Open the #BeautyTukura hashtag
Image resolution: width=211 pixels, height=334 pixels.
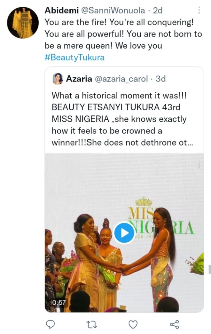click(75, 57)
